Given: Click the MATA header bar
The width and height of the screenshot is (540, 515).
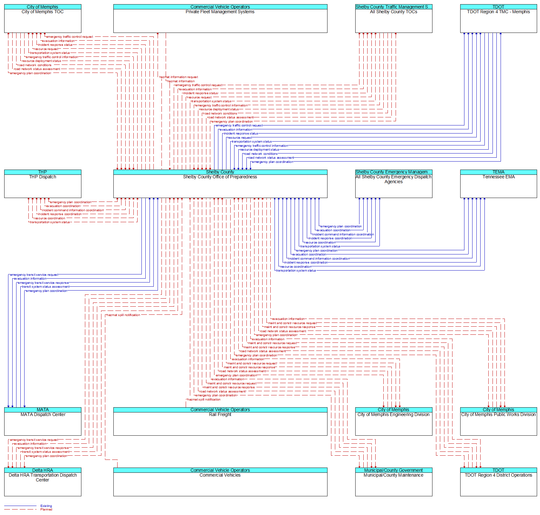Looking at the screenshot, I should click(x=43, y=410).
